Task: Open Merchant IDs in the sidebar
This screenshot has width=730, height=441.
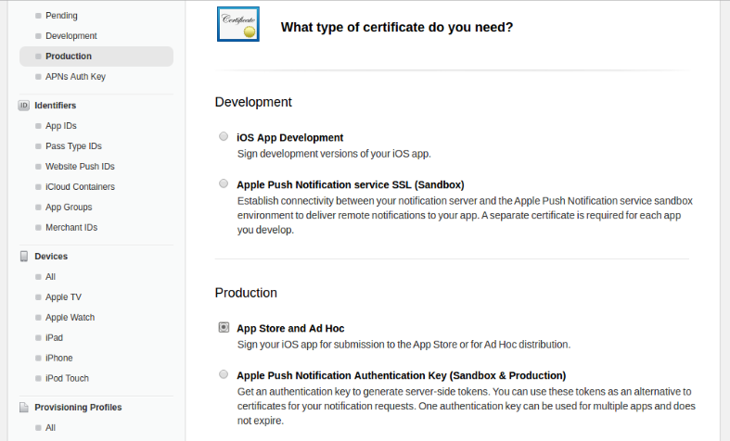Action: [71, 228]
